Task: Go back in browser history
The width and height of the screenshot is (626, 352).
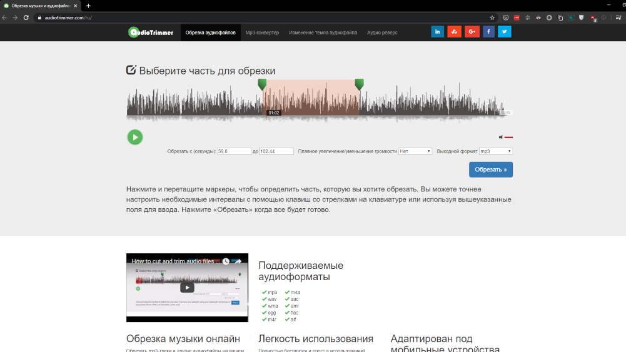Action: [x=4, y=18]
